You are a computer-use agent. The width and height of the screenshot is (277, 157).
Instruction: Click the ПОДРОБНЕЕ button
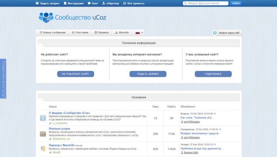(213, 74)
